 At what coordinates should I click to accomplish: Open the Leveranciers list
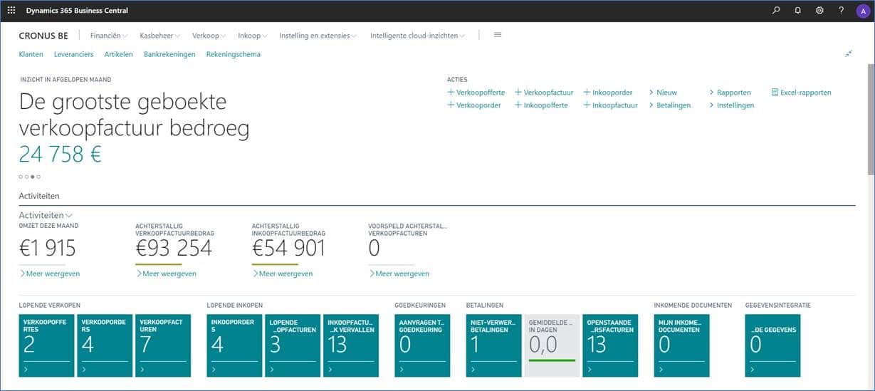pyautogui.click(x=73, y=54)
